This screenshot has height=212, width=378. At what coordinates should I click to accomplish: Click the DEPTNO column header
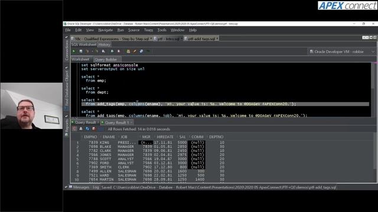tap(216, 137)
